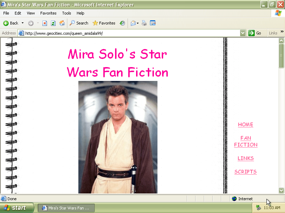Open the address bar dropdown arrow

(243, 33)
